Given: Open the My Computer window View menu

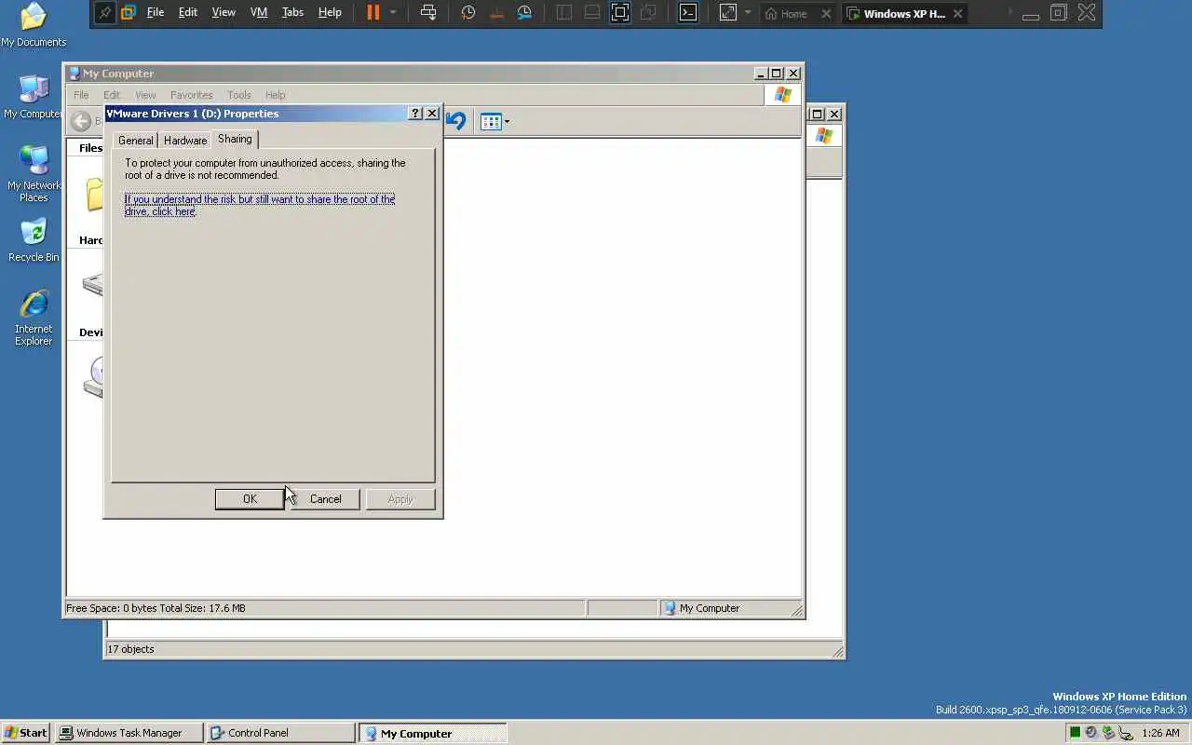Looking at the screenshot, I should (x=145, y=95).
